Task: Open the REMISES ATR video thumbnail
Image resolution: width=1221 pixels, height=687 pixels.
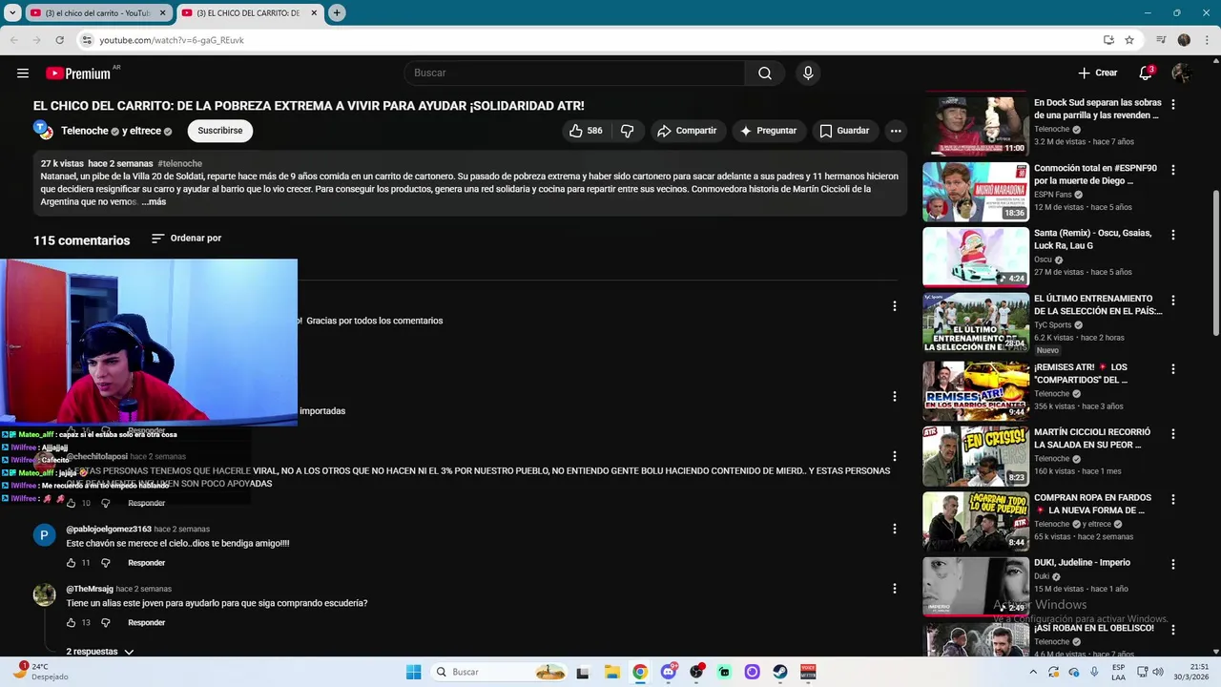Action: (975, 390)
